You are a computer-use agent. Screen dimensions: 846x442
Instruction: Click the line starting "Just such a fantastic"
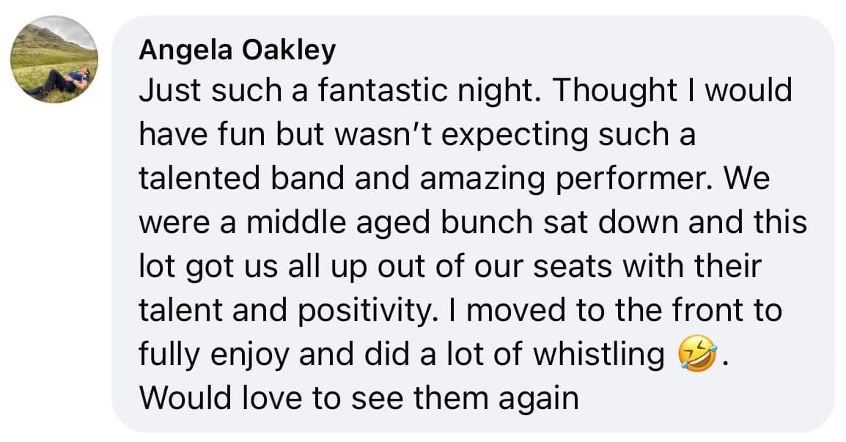click(466, 92)
